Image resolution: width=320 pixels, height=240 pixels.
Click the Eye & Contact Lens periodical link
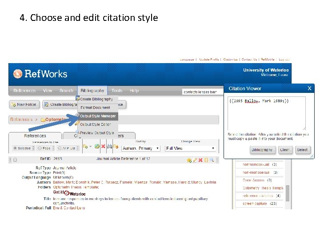tap(69, 208)
